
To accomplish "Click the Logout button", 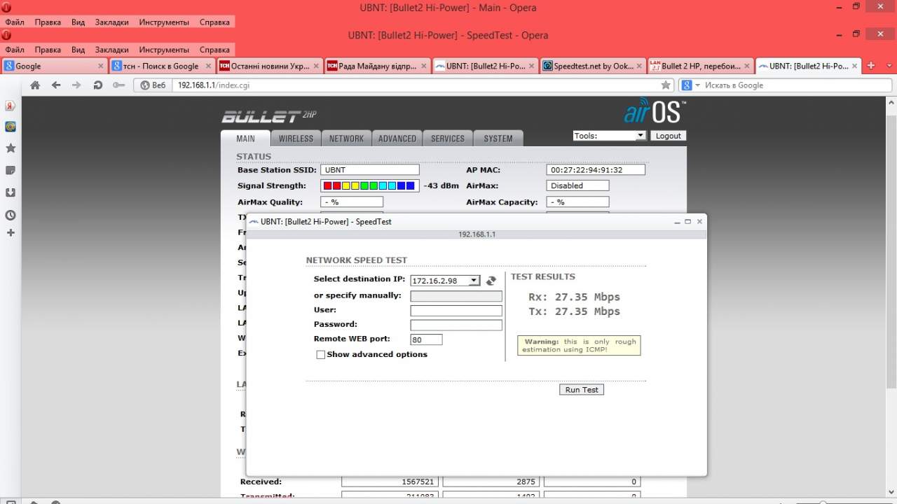I will point(669,136).
